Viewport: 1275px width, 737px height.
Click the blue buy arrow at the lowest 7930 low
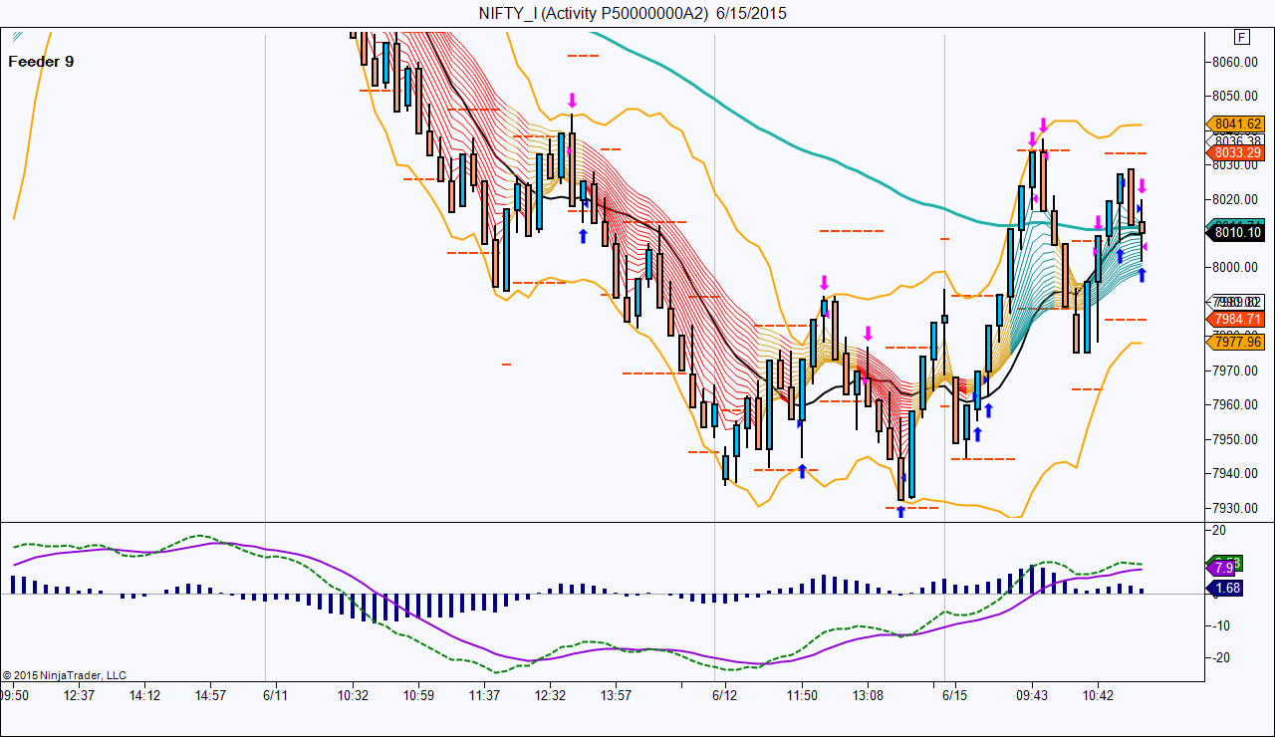pyautogui.click(x=900, y=511)
